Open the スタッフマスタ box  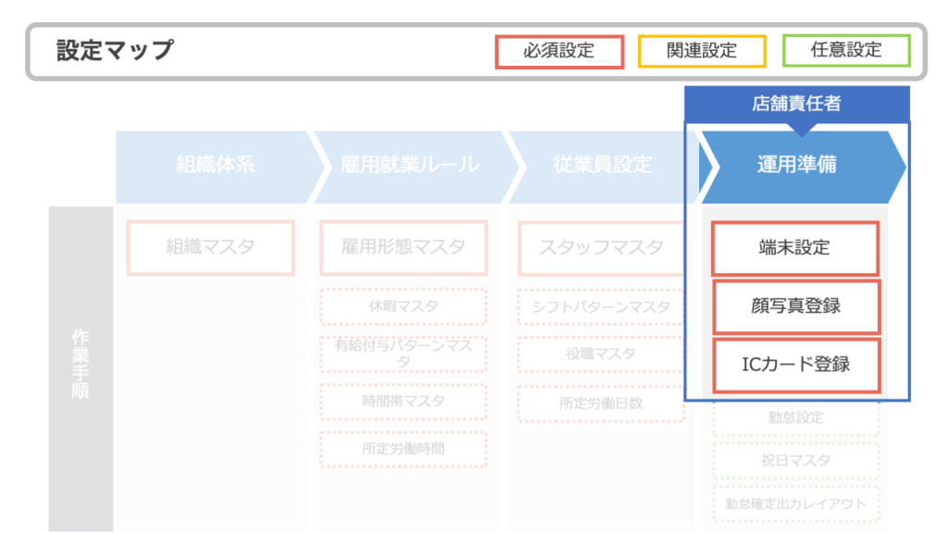(x=601, y=247)
